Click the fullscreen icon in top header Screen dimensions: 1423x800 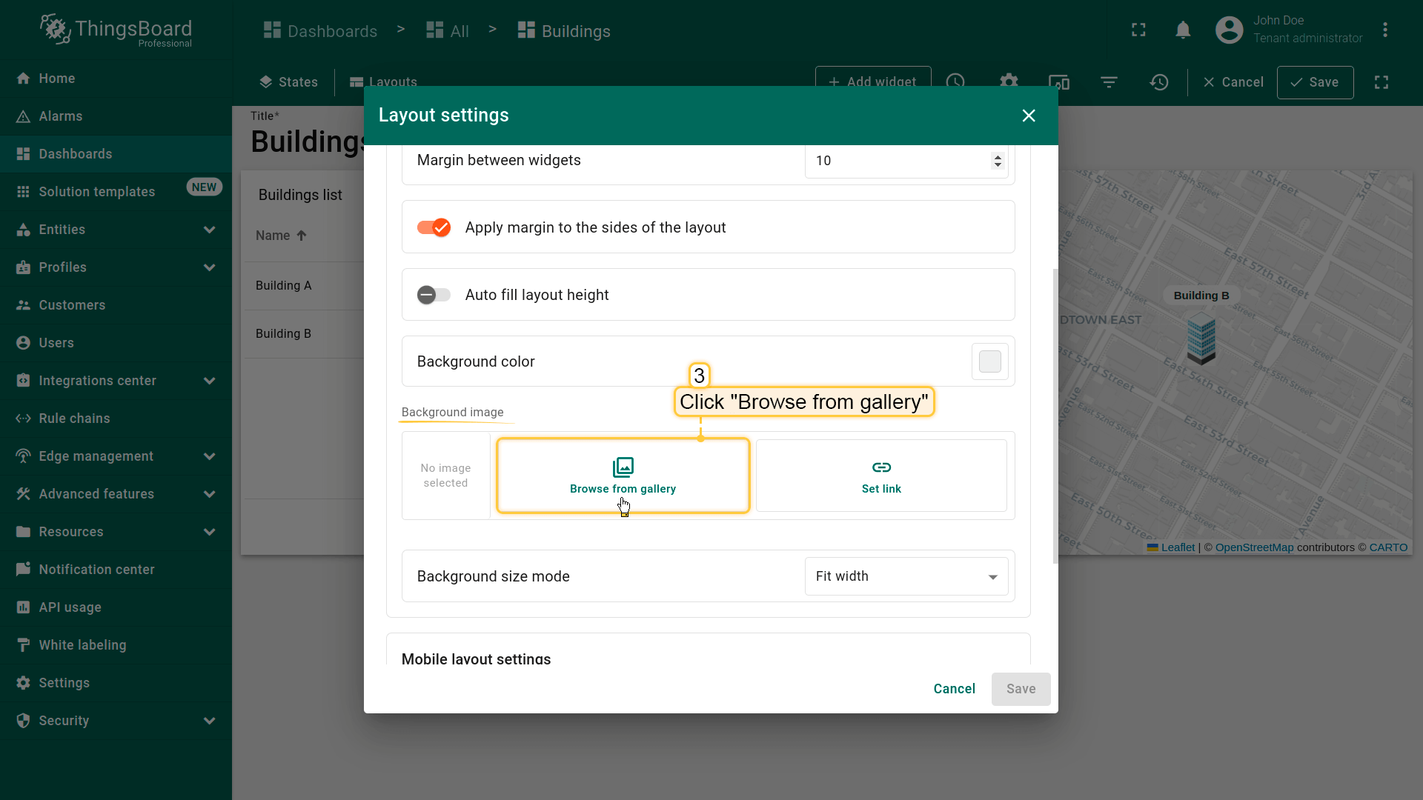(x=1138, y=30)
